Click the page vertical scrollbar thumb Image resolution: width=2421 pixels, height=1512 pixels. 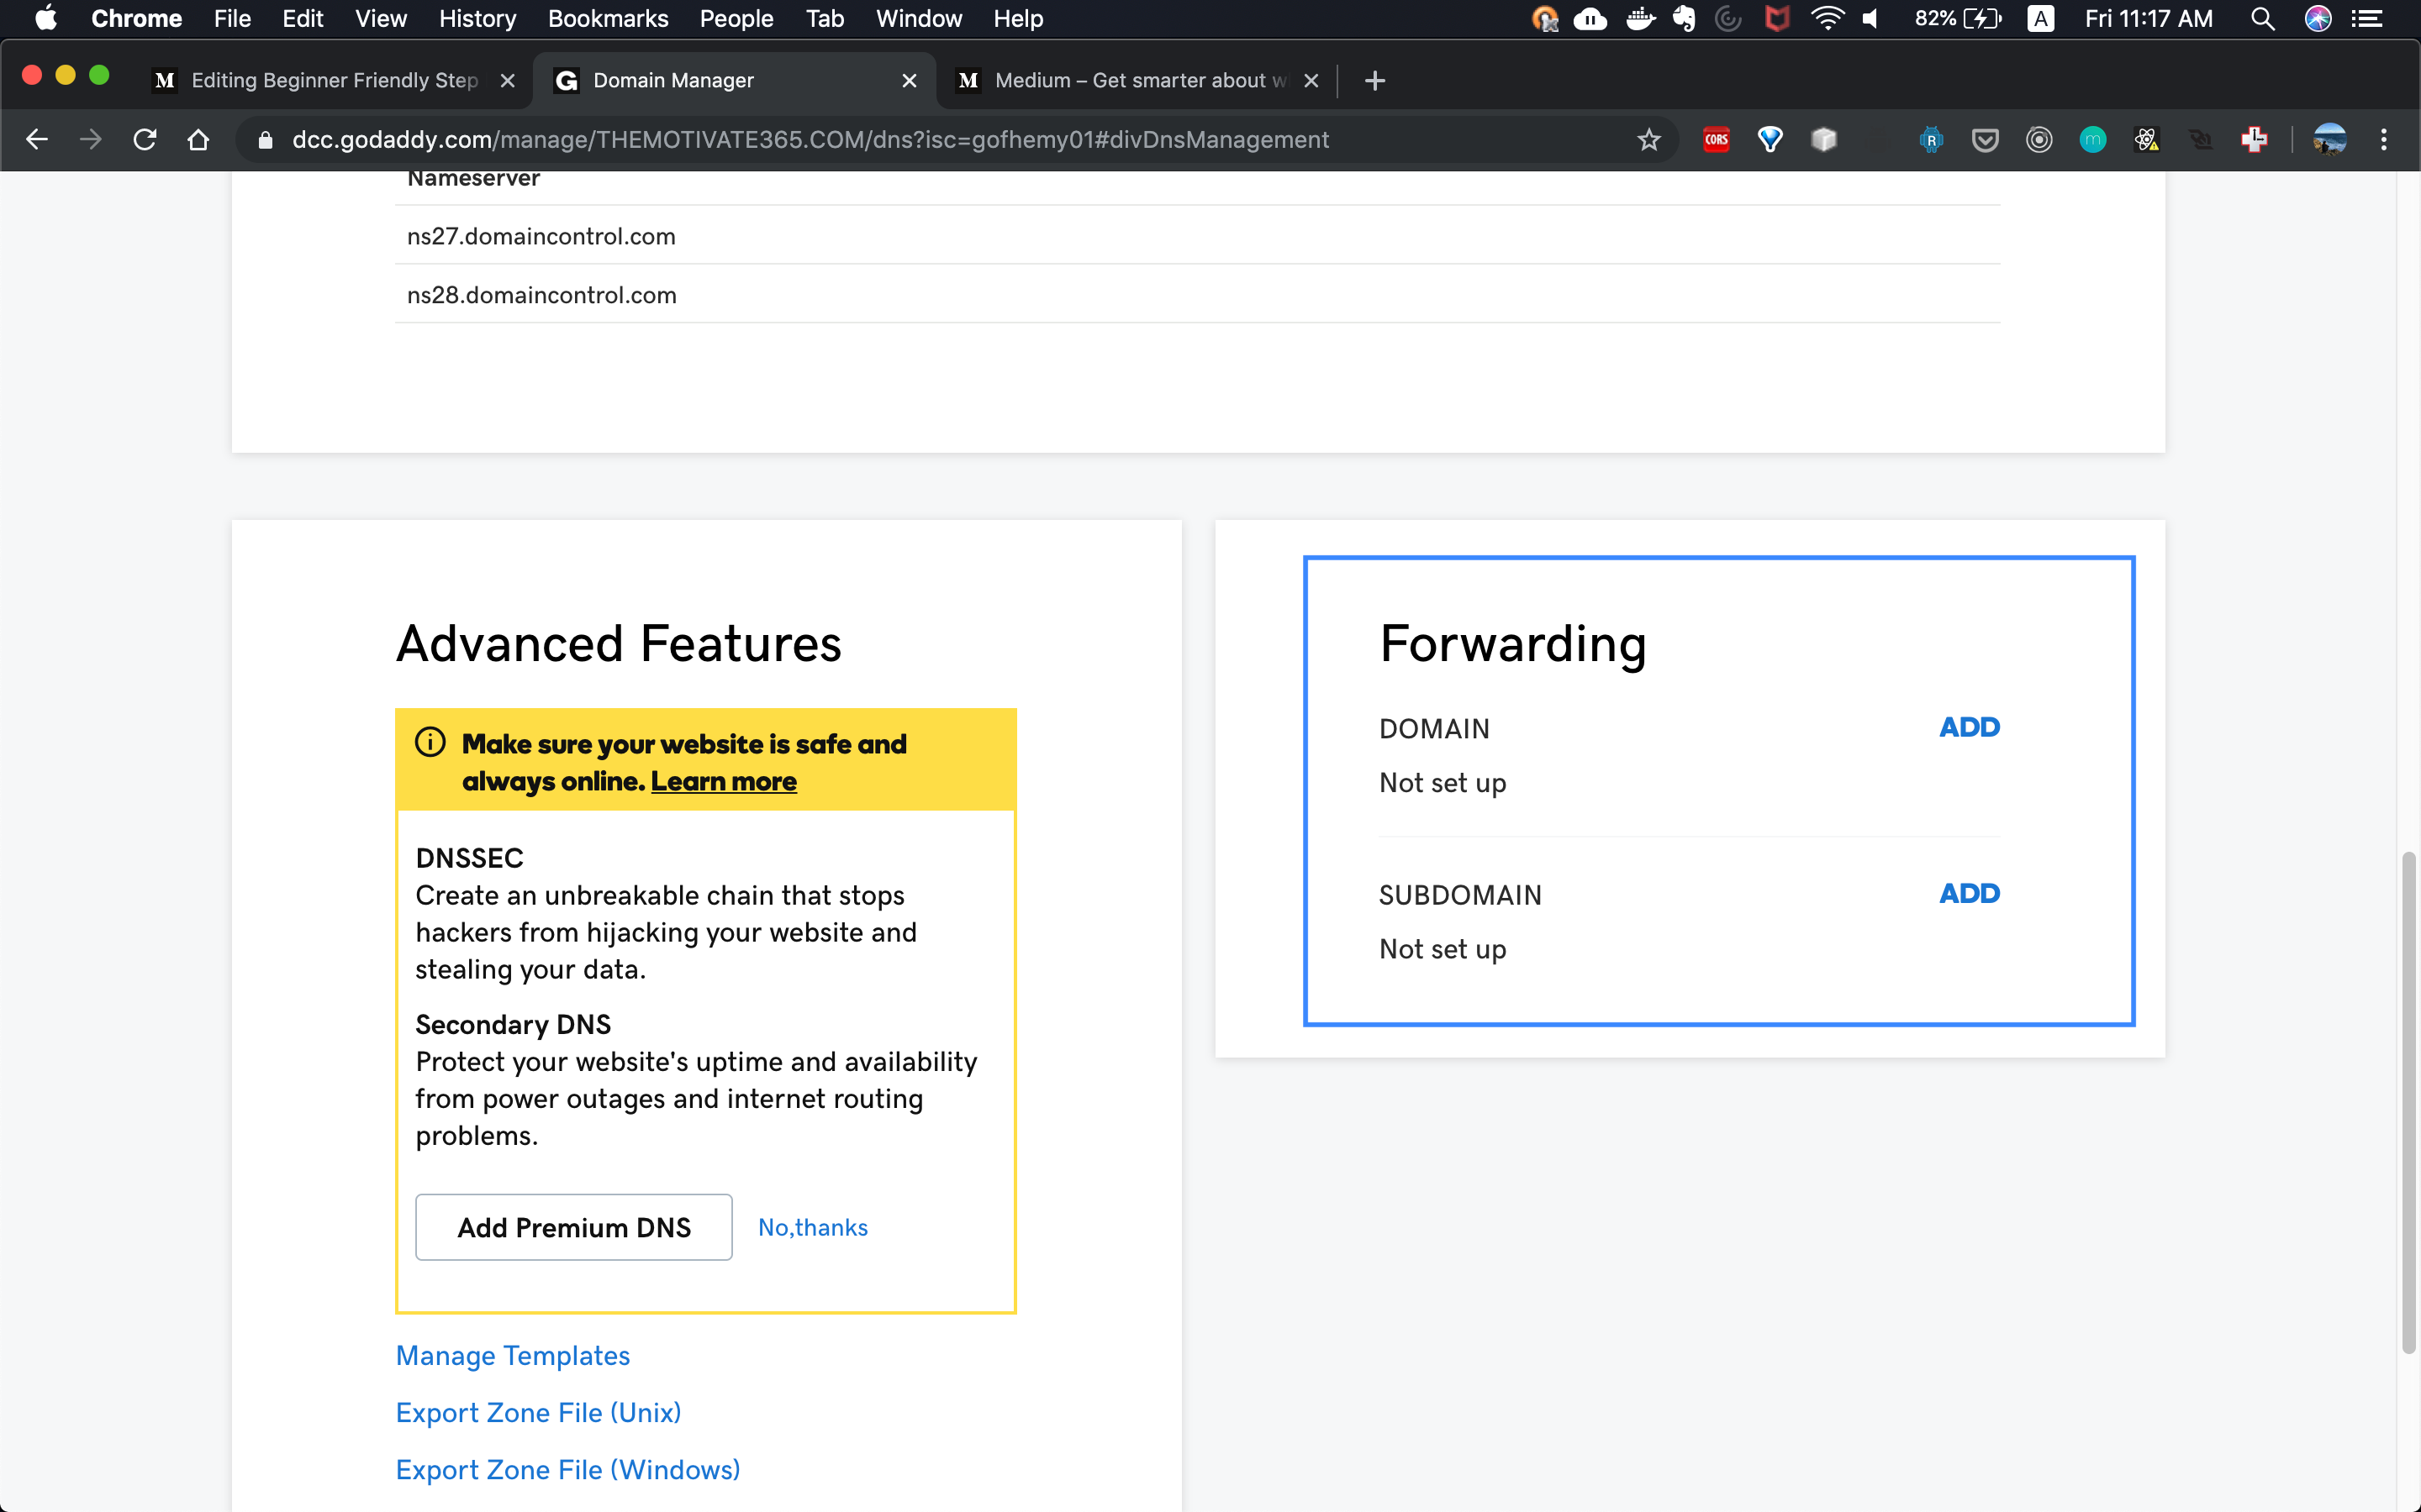point(2409,1102)
